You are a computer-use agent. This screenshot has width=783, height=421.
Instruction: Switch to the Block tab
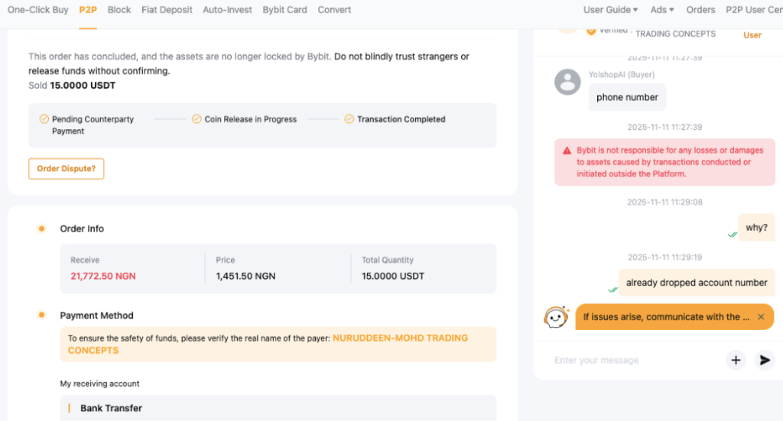coord(119,10)
